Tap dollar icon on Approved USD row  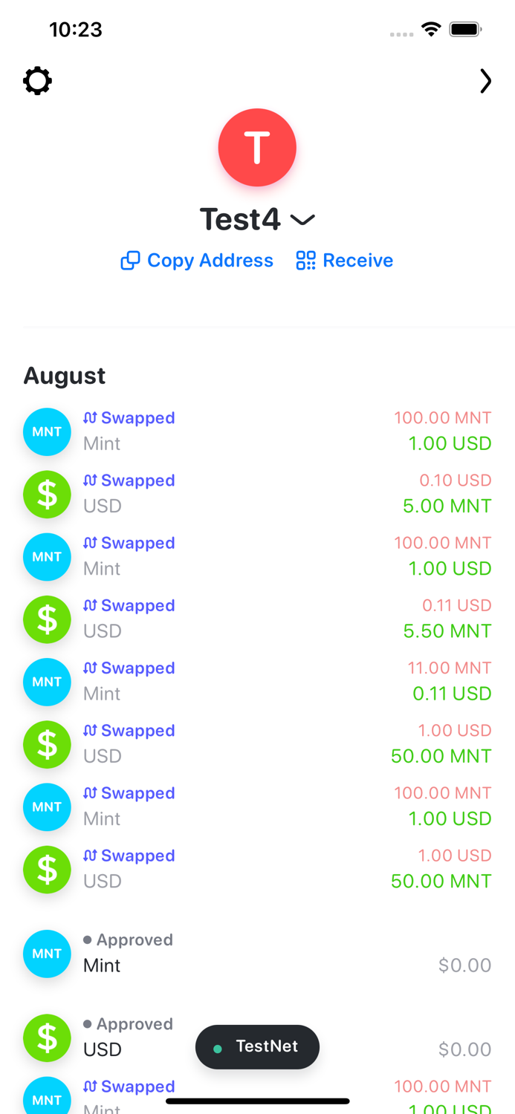[x=47, y=1037]
